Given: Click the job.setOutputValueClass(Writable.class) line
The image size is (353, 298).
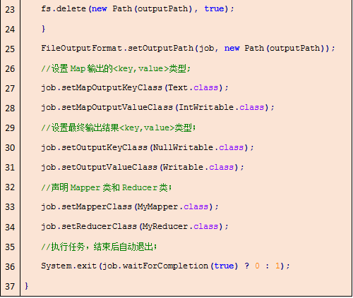Looking at the screenshot, I should coord(143,168).
